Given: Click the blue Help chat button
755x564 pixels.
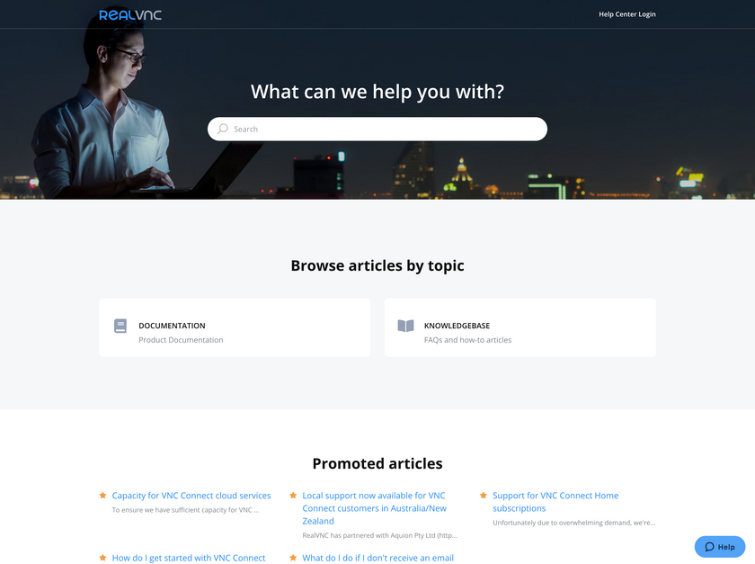Looking at the screenshot, I should (720, 546).
